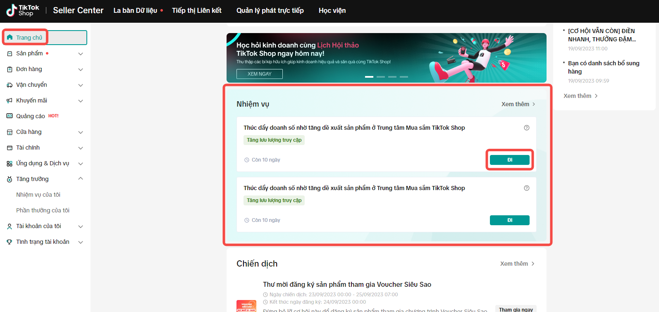659x312 pixels.
Task: Click Đi button on second task card
Action: pyautogui.click(x=510, y=220)
